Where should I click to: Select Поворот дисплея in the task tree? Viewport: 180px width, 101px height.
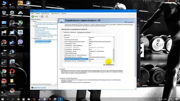click(40, 31)
